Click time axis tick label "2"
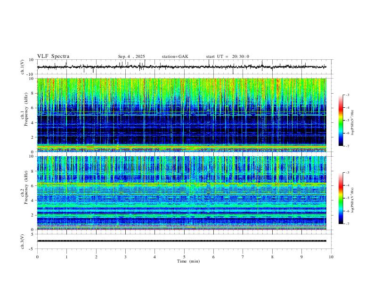 96,257
